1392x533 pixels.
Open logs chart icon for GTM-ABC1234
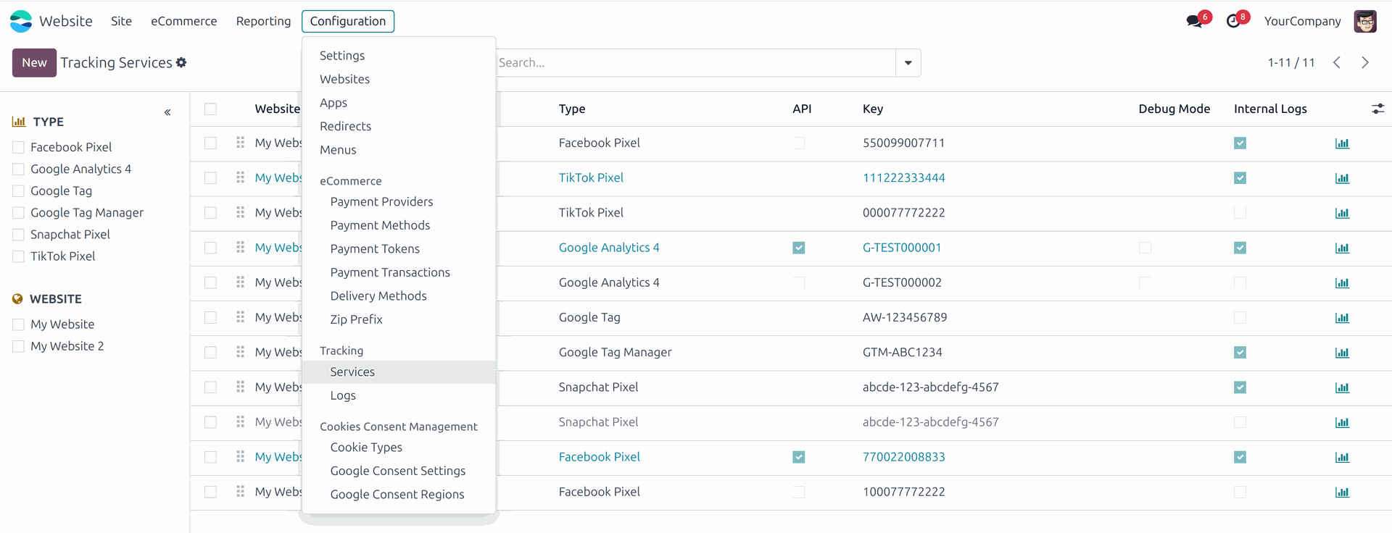tap(1342, 352)
